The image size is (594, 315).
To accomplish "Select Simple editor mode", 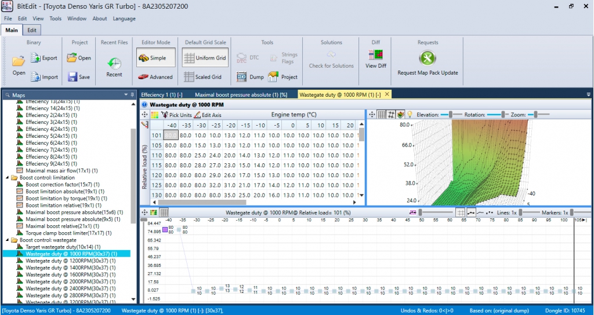I will (x=156, y=57).
